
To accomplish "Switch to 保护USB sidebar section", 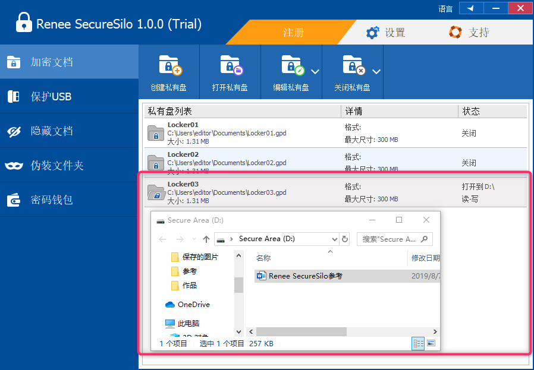I will [69, 96].
